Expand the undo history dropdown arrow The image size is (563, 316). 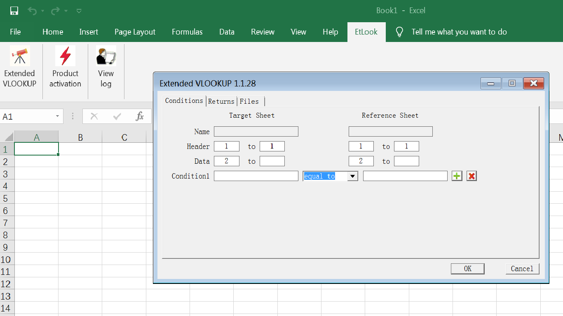click(42, 11)
